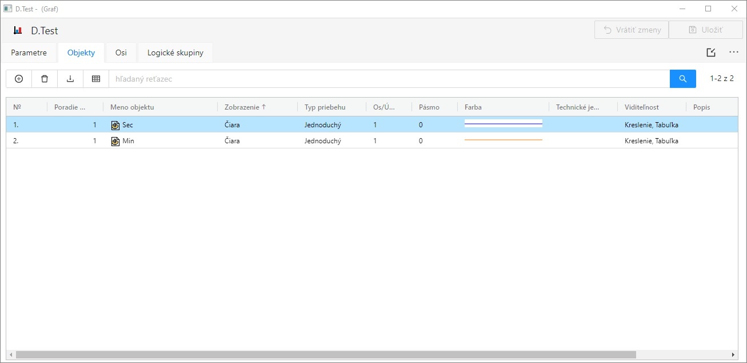The image size is (747, 363).
Task: Switch to the Parametre tab
Action: [x=29, y=53]
